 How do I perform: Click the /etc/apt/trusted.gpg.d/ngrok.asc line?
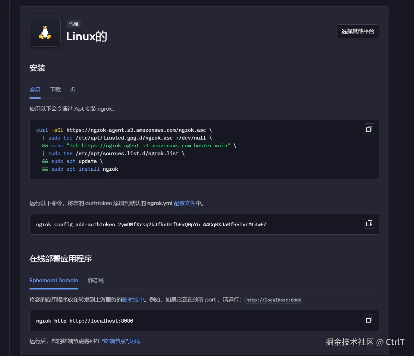click(x=127, y=138)
